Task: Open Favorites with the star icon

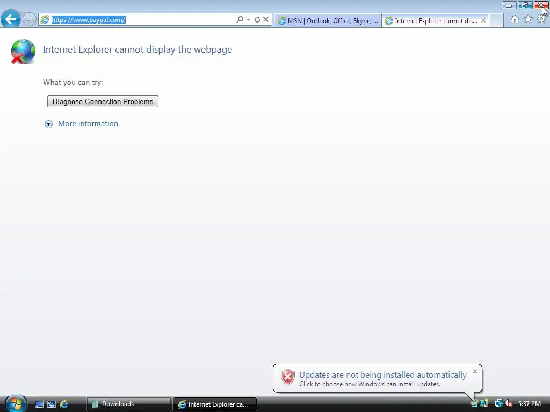Action: (x=528, y=19)
